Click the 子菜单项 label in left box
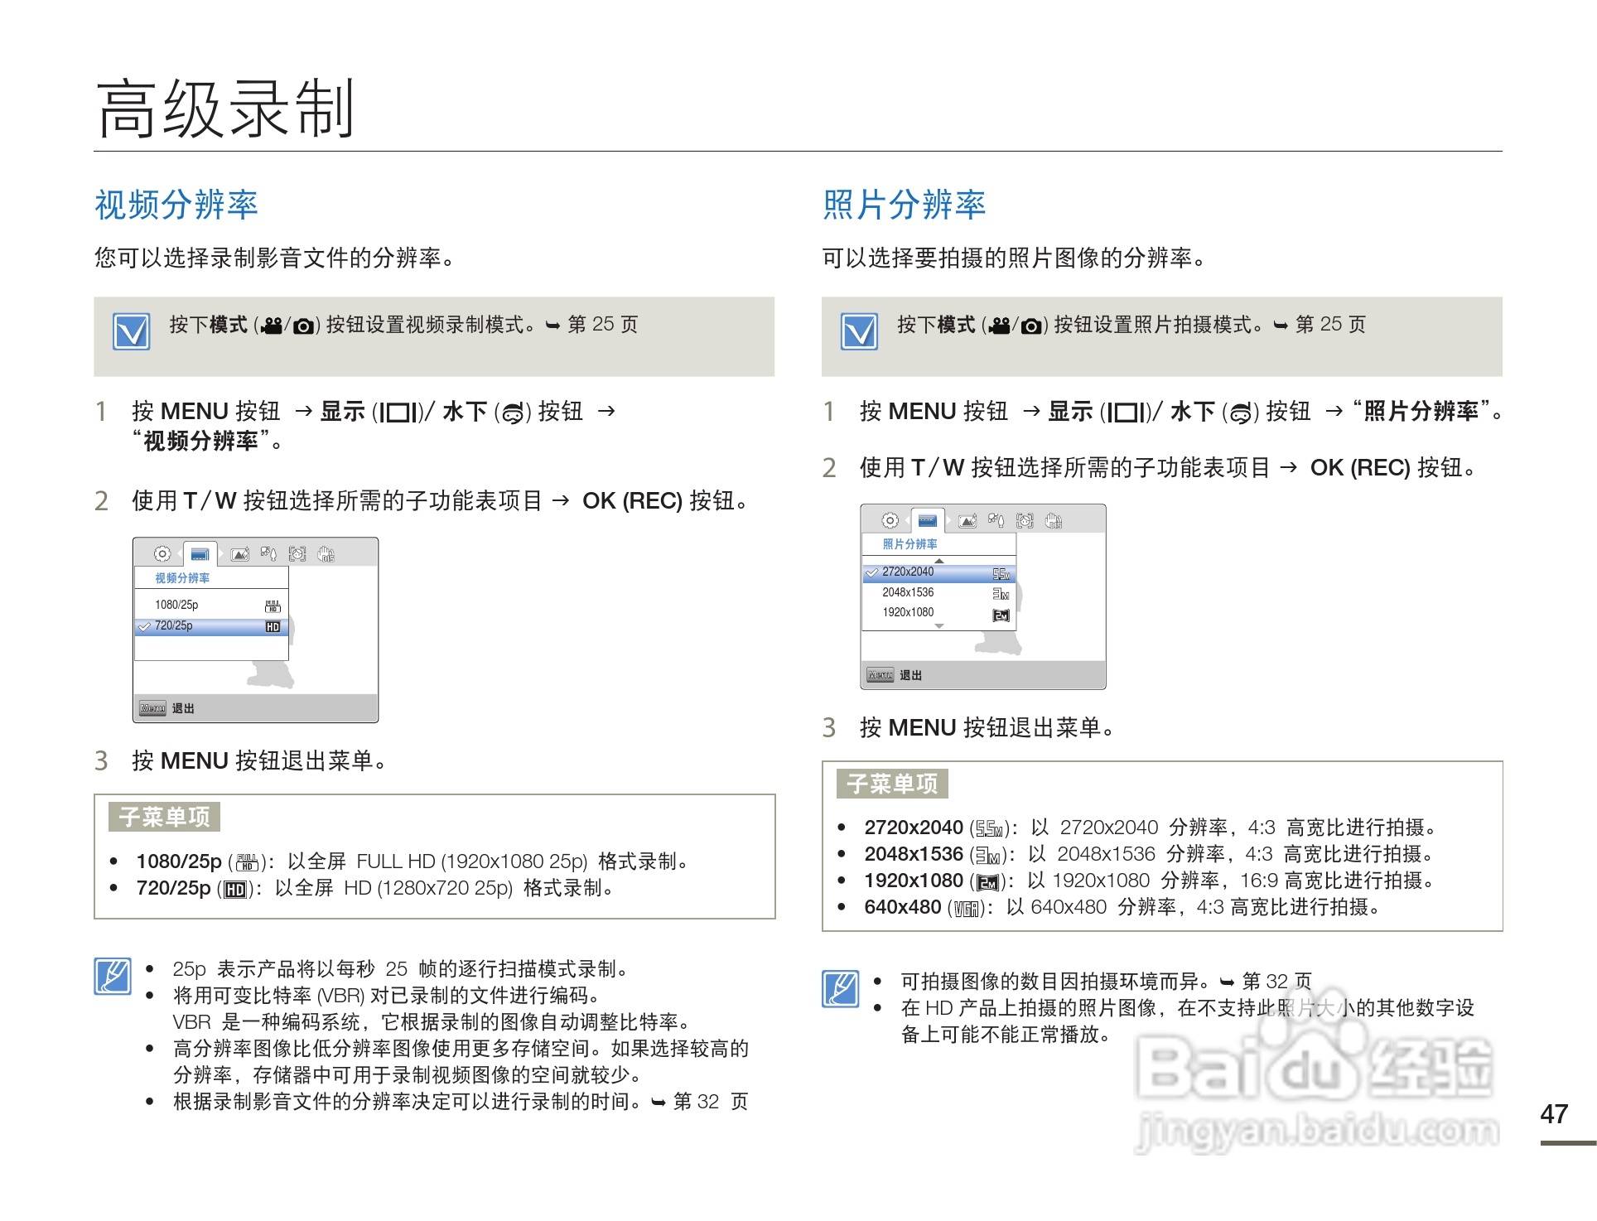Viewport: 1597px width, 1221px height. click(164, 817)
